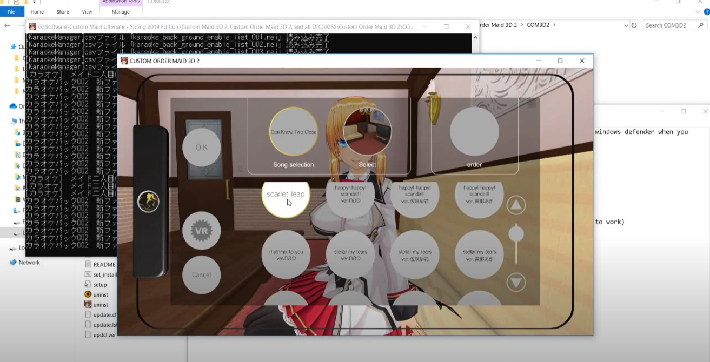Open the Home ribbon tab
This screenshot has height=362, width=710.
(37, 11)
